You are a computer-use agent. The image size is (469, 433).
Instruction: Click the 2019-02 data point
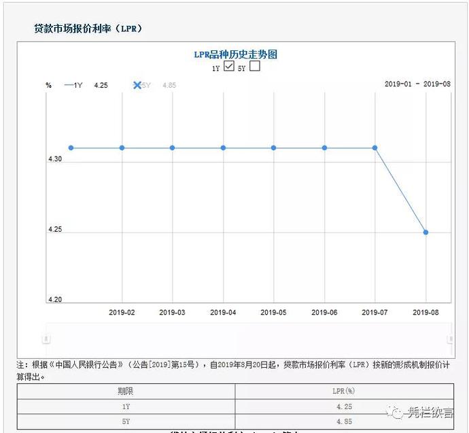(122, 148)
